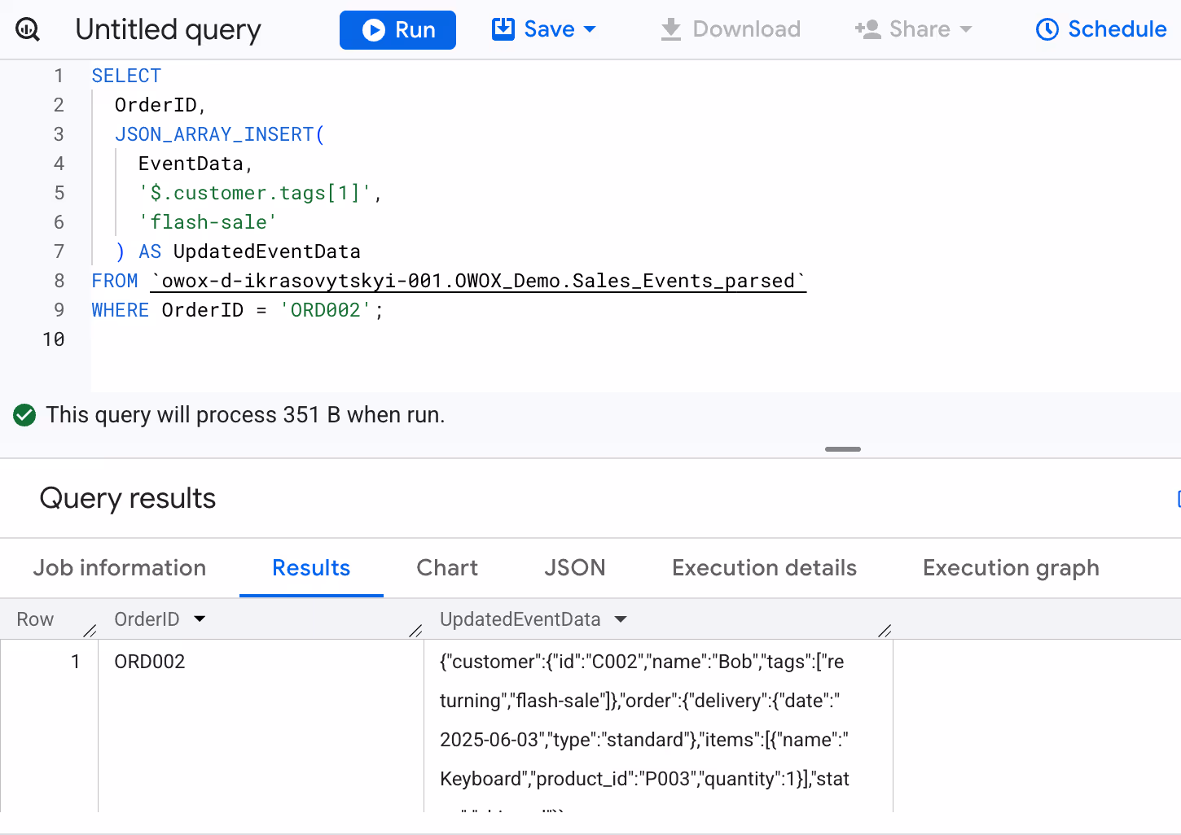Switch to the Chart tab
The width and height of the screenshot is (1181, 835).
click(447, 568)
